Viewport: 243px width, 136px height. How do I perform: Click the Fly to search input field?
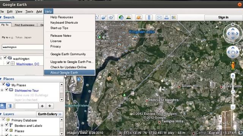(23, 47)
